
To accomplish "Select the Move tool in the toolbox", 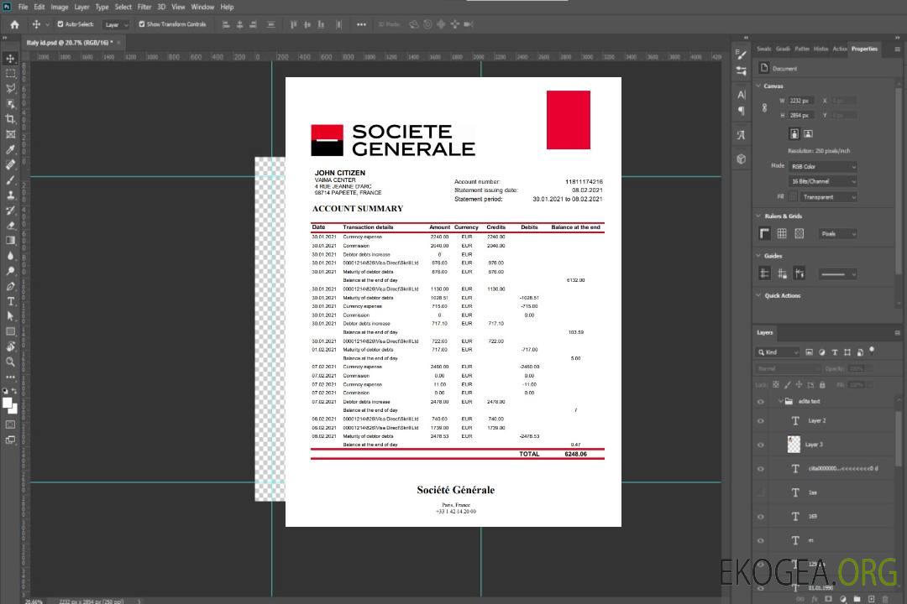I will [10, 59].
